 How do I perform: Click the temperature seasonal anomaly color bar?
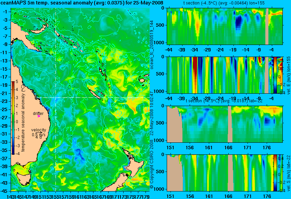[x=13, y=118]
